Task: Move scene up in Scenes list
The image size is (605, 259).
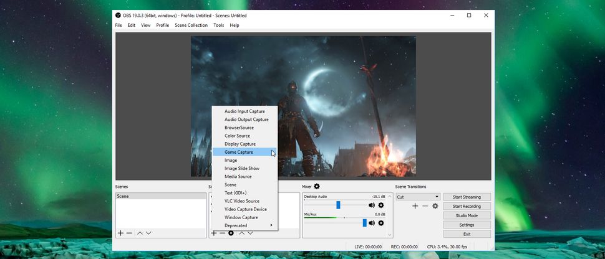Action: point(140,233)
